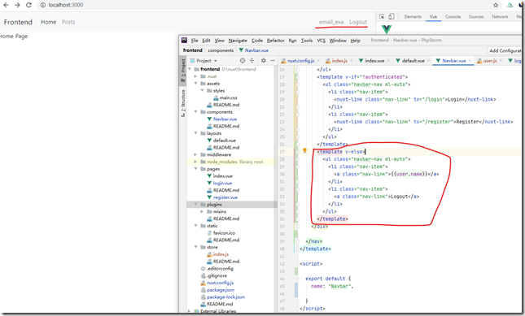This screenshot has height=316, width=525.
Task: Expand the mixins folder
Action: (202, 211)
